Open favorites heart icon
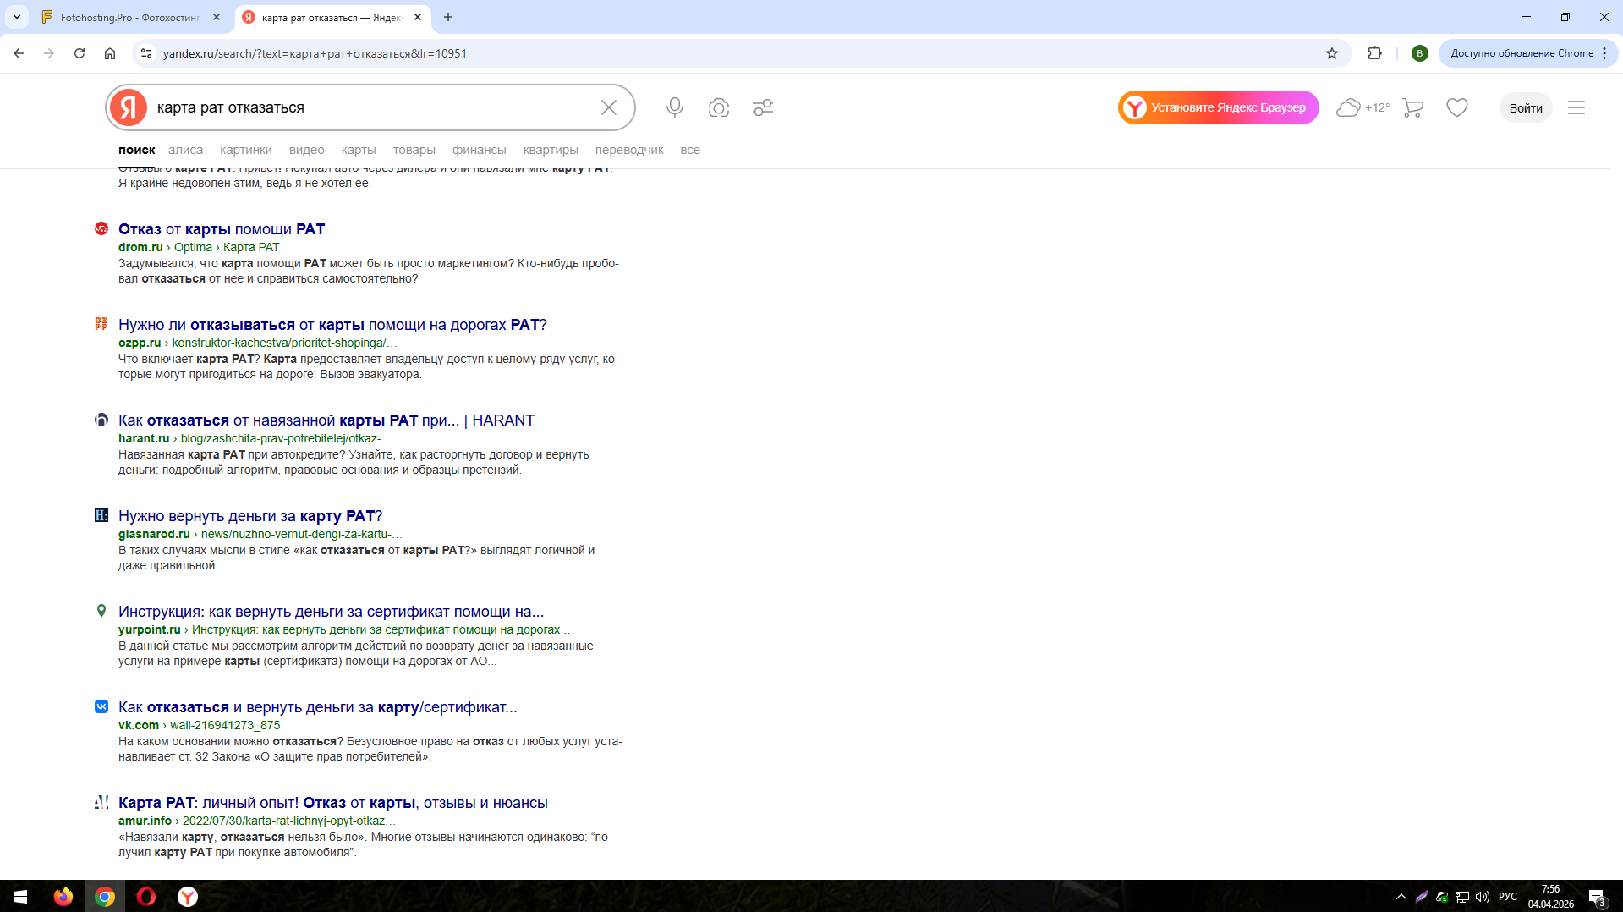 (1457, 107)
